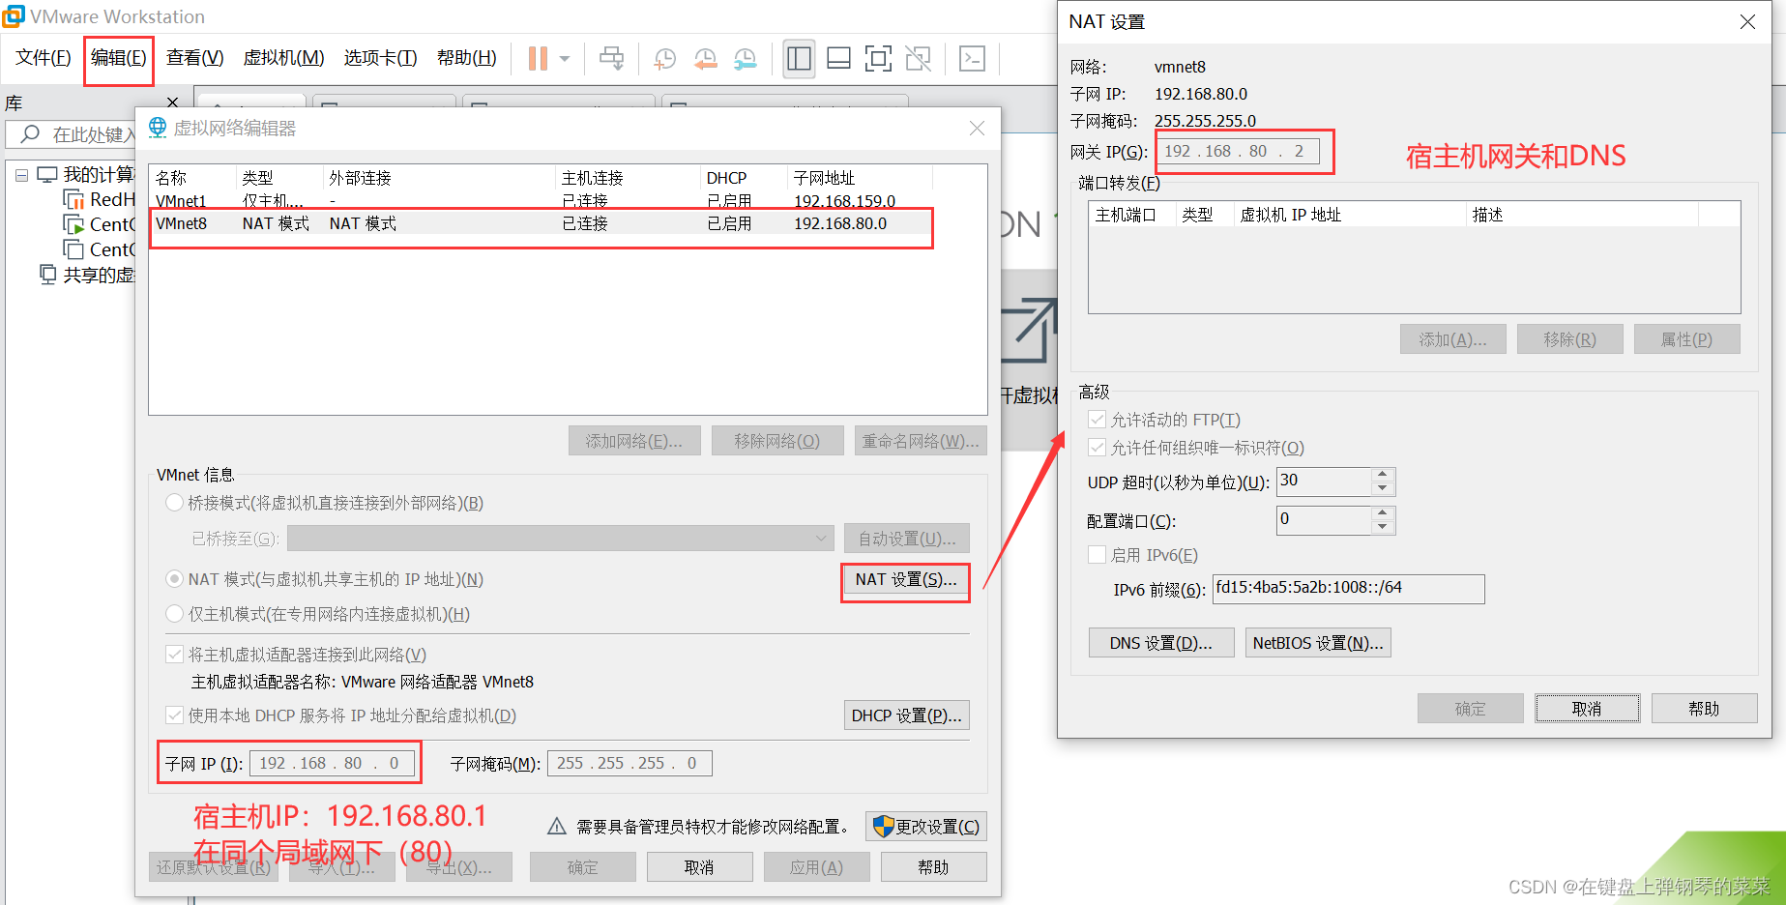Viewport: 1786px width, 905px height.
Task: Select the RedH virtual machine in library
Action: [100, 199]
